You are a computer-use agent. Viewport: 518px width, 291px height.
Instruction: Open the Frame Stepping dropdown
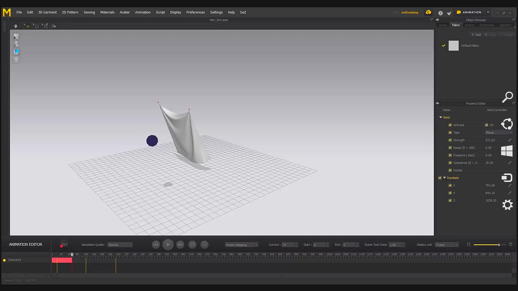242,245
